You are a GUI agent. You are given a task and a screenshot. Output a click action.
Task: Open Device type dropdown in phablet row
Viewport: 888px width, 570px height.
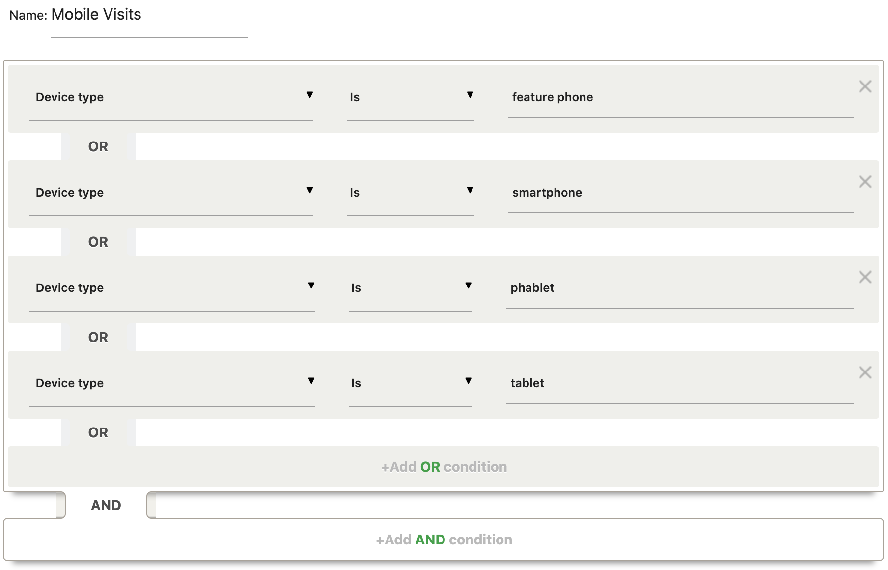pyautogui.click(x=172, y=288)
